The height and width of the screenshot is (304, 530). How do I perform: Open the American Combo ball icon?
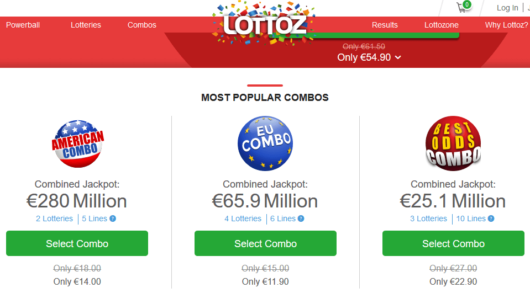pos(78,144)
